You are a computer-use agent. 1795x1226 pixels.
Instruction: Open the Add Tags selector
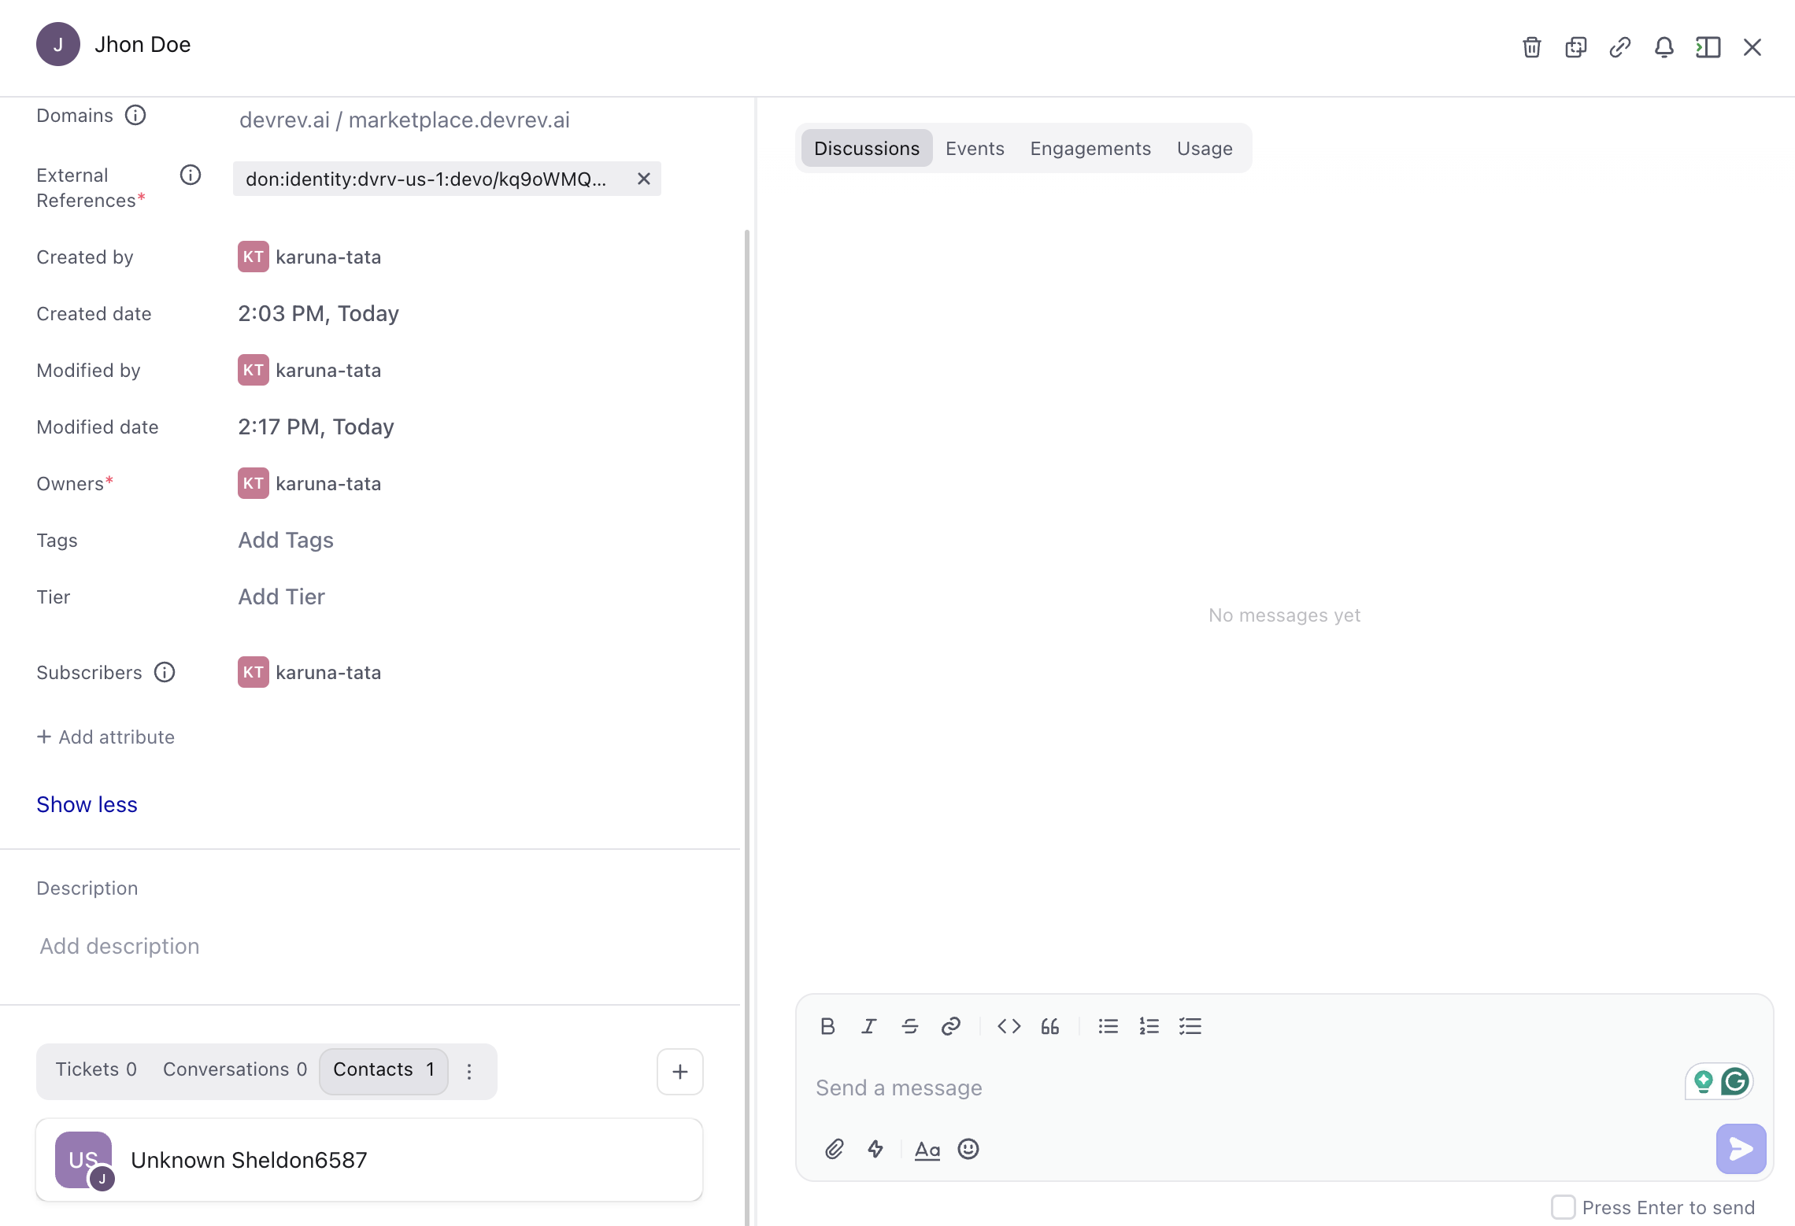click(x=286, y=540)
